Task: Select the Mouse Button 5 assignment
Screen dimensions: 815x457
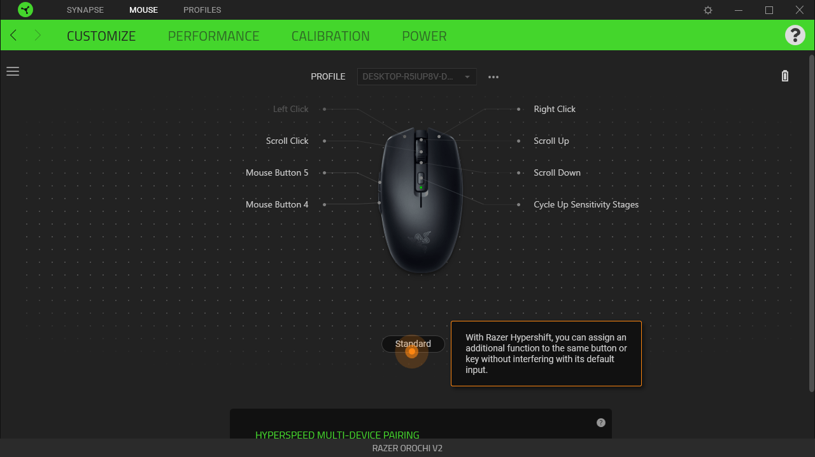Action: (277, 172)
